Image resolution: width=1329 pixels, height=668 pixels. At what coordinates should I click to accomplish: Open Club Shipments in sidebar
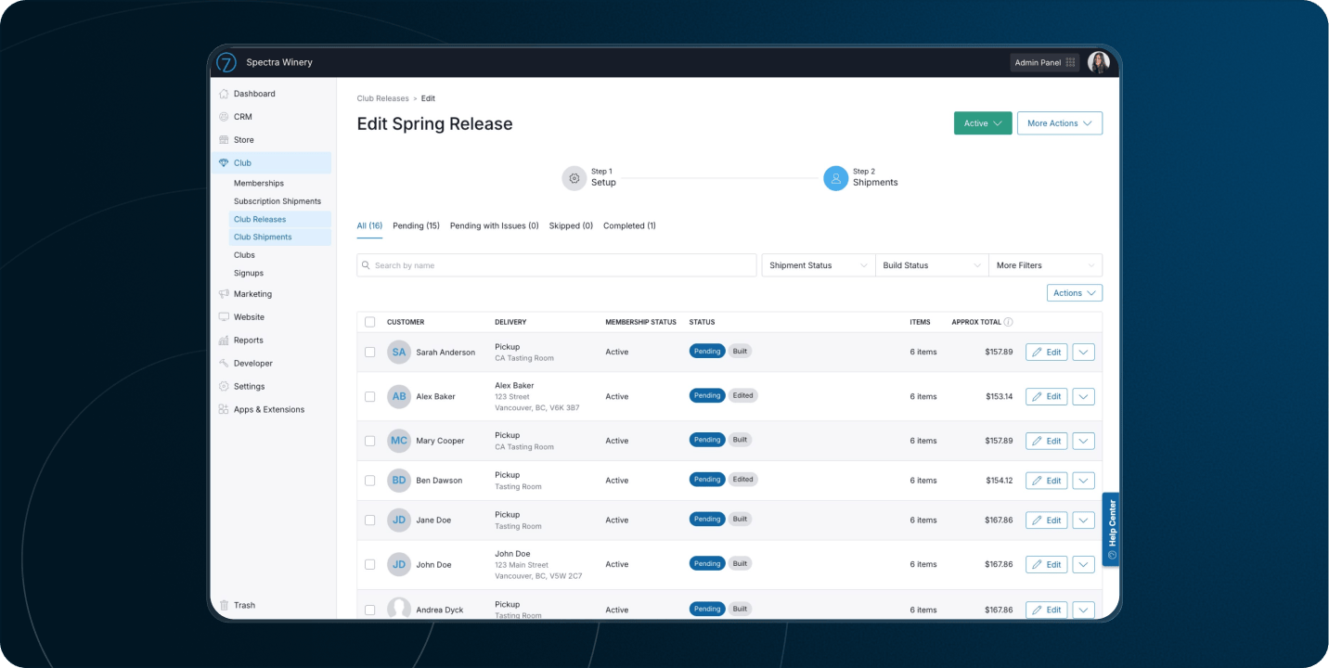pos(280,238)
